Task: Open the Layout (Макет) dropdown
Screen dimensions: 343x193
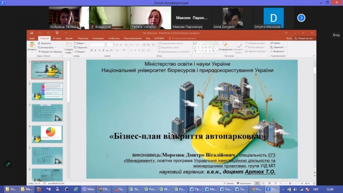Action: click(x=80, y=43)
